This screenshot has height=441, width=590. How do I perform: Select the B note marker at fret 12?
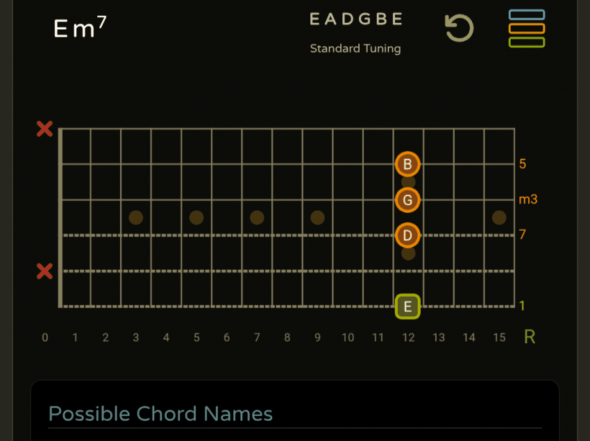point(407,164)
